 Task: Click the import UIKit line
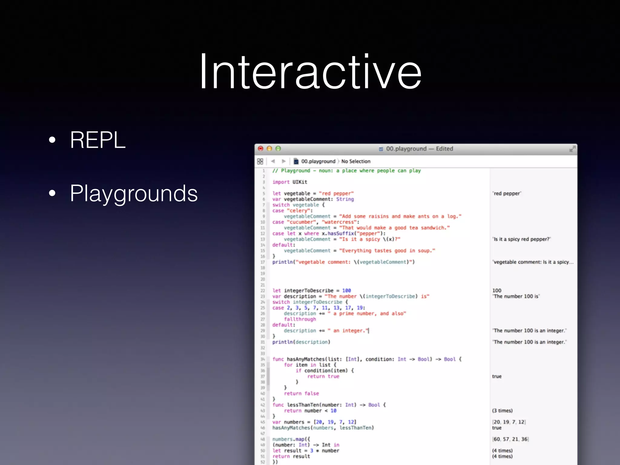(290, 182)
